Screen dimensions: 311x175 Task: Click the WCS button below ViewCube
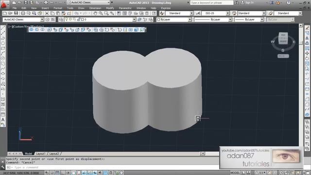pos(283,56)
